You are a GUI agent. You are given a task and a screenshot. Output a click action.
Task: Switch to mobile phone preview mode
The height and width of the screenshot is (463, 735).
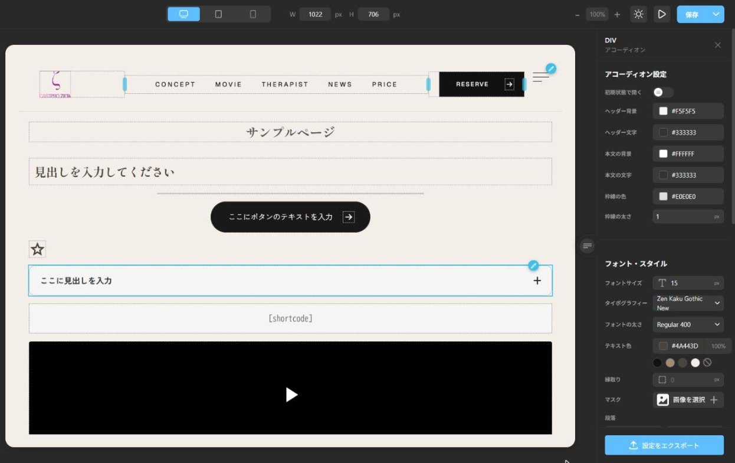click(253, 14)
